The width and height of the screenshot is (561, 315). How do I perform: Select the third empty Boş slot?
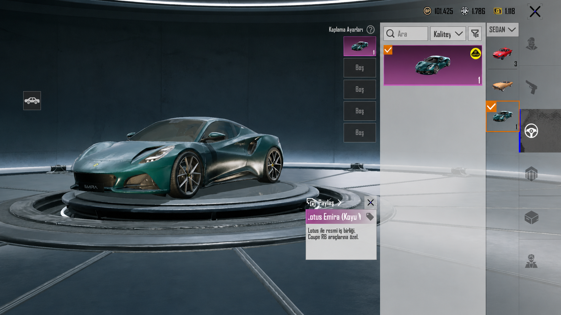[360, 111]
